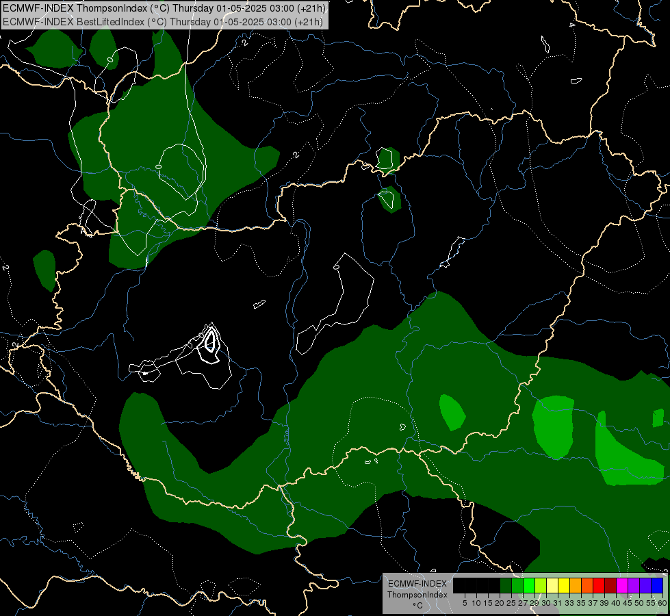Click the bright red 37–39 legend swatch
This screenshot has height=616, width=670.
599,585
